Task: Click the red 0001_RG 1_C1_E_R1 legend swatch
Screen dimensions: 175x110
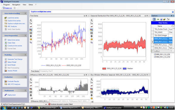Action: [104, 69]
